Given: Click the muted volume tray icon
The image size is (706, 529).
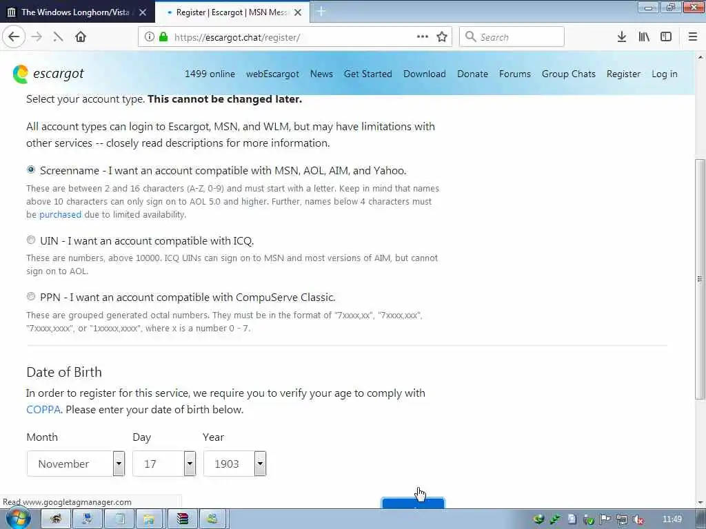Looking at the screenshot, I should tap(638, 519).
